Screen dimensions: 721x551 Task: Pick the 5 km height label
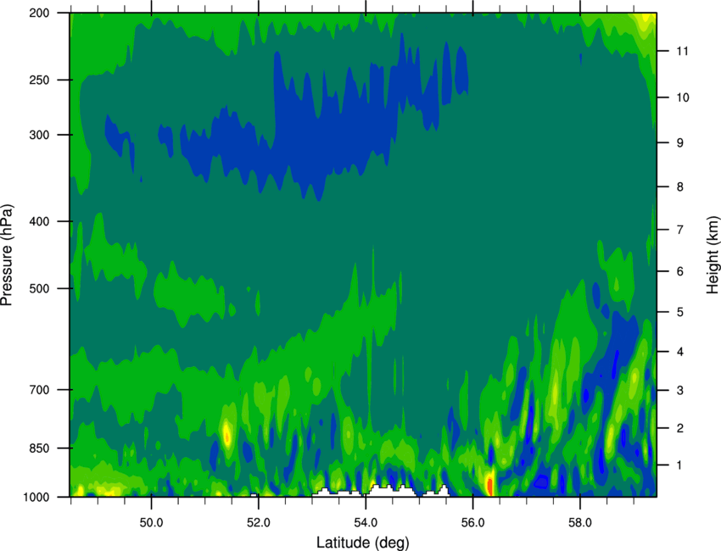click(680, 312)
